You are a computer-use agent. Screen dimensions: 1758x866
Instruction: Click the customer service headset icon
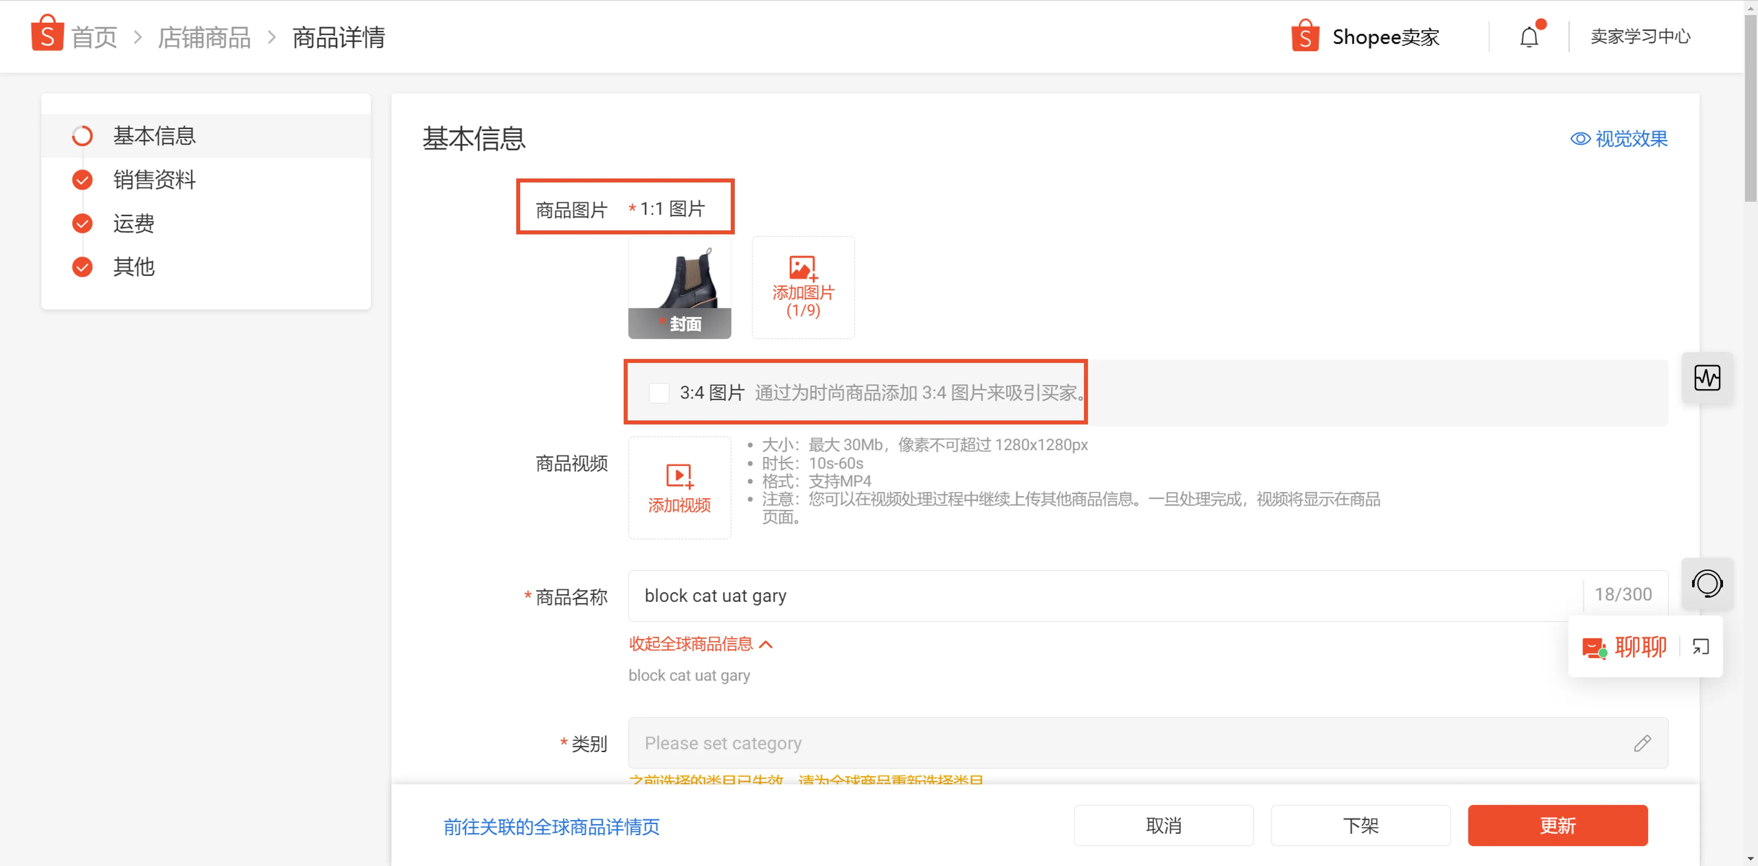coord(1707,584)
